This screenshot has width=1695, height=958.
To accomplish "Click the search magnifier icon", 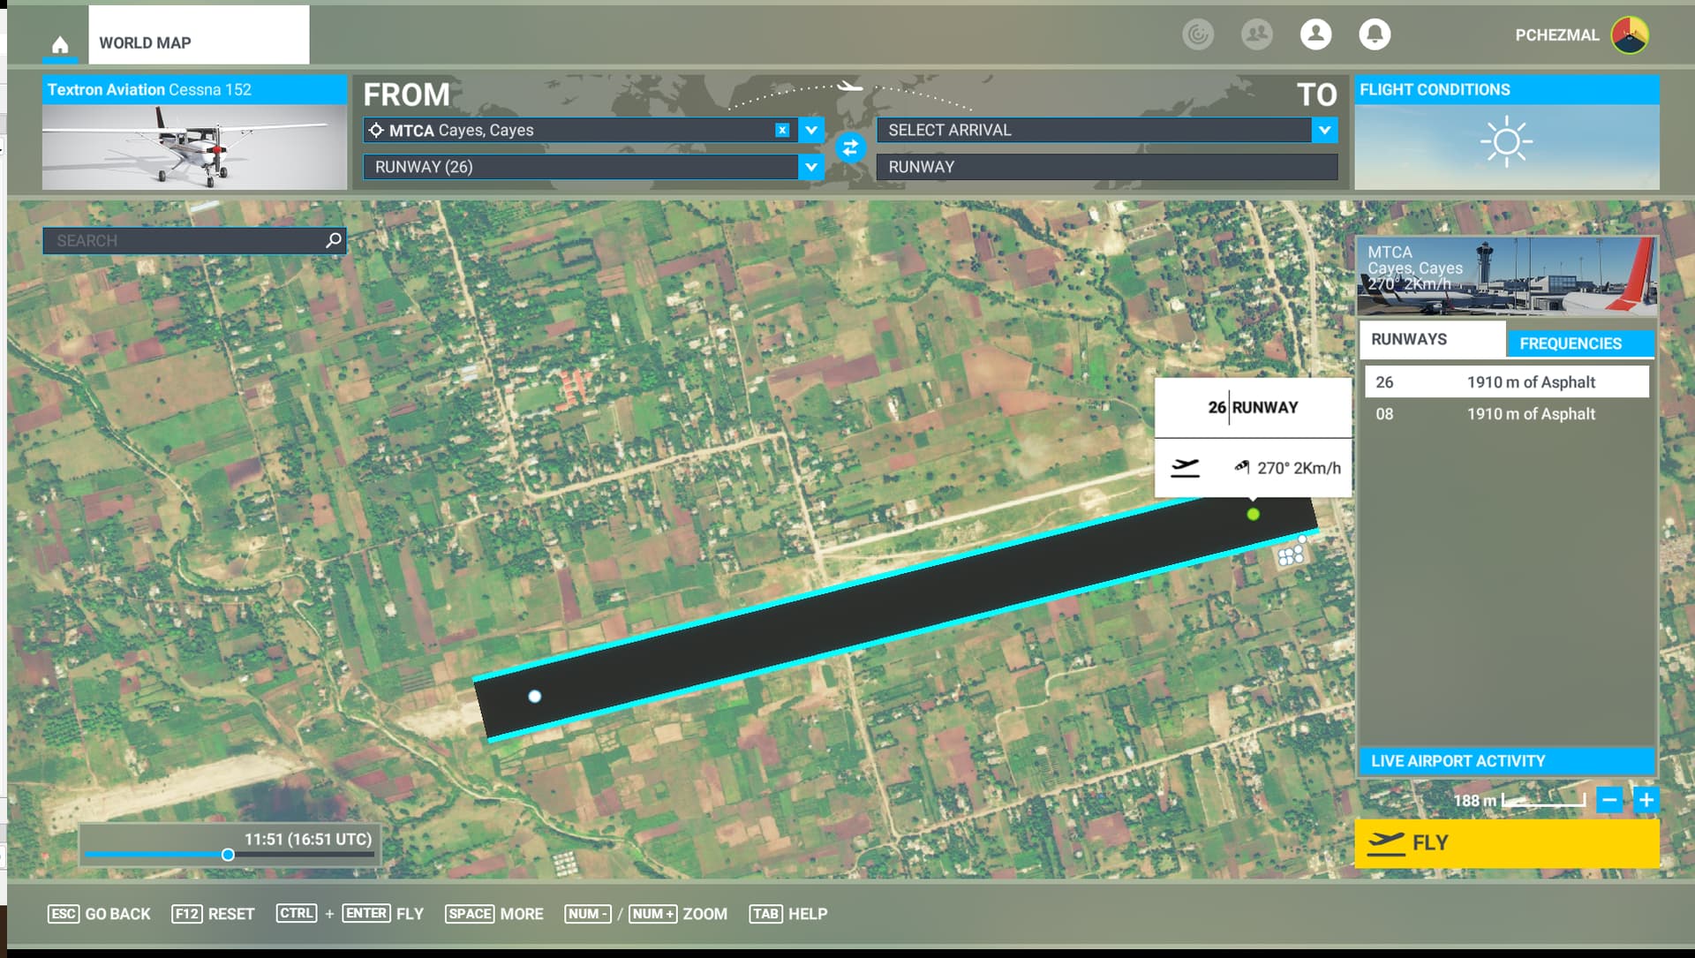I will (334, 240).
